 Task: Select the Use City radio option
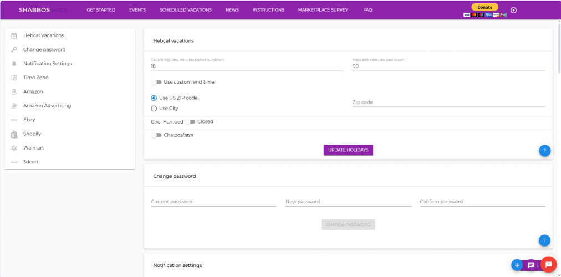pos(154,109)
